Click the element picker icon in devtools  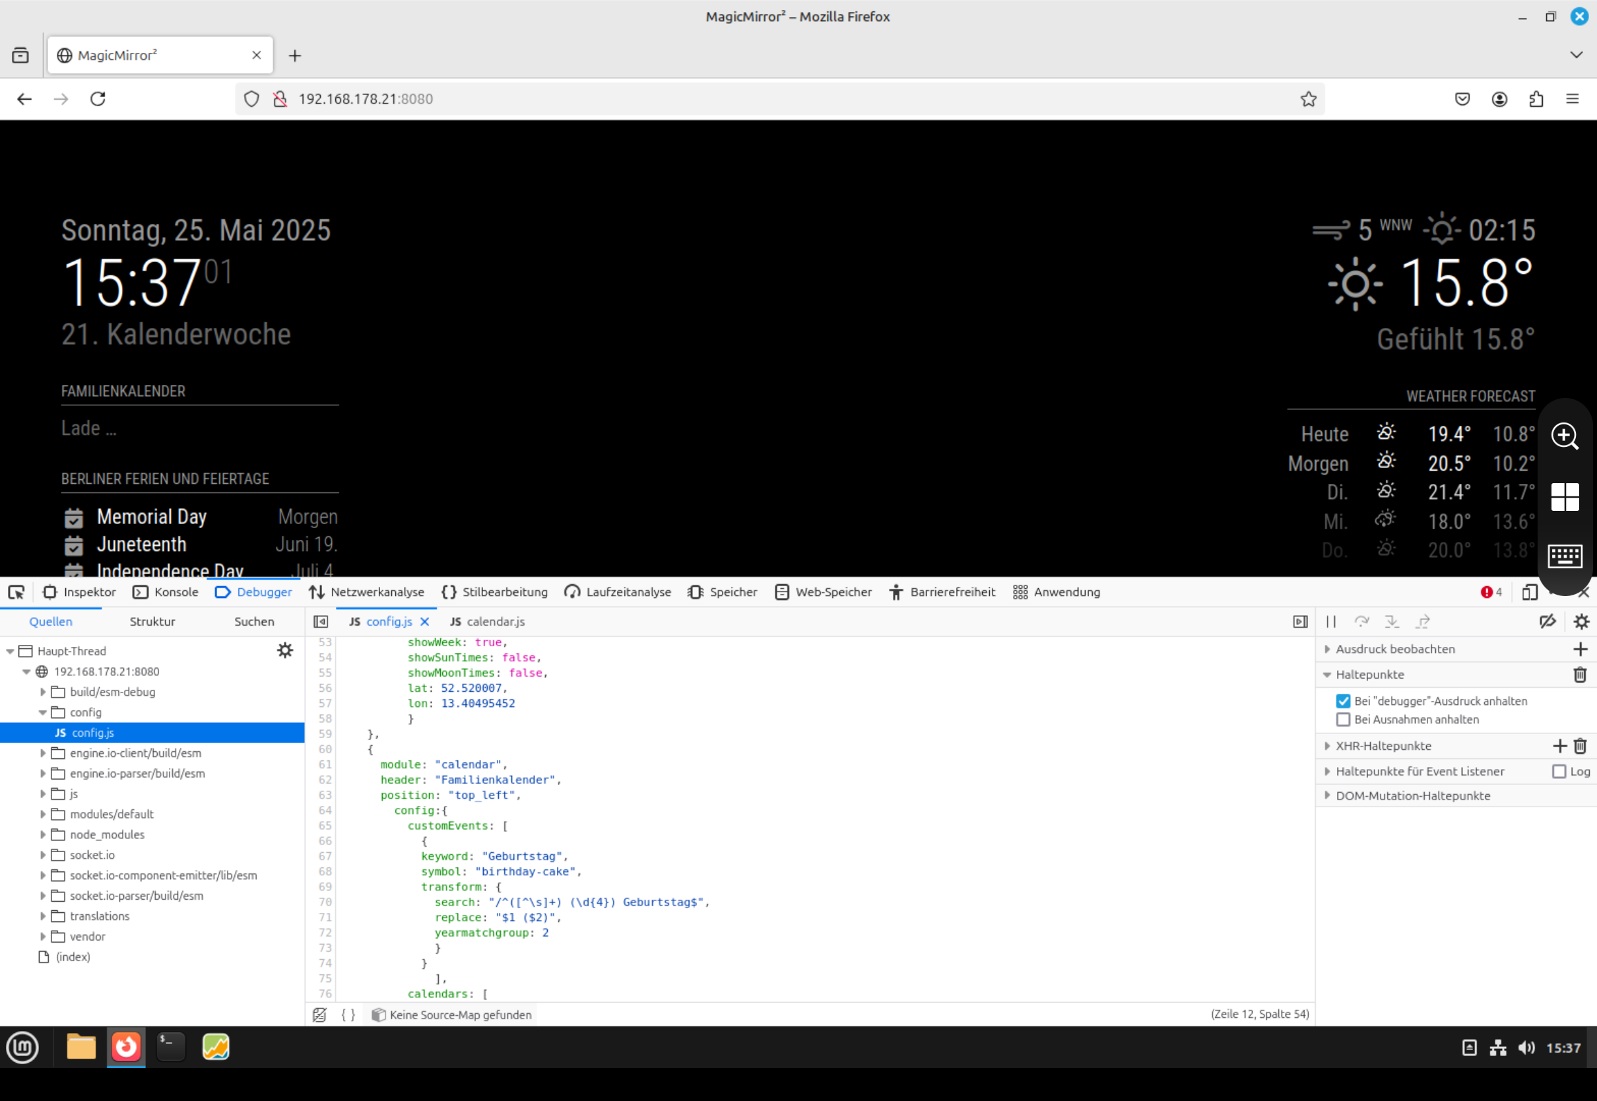16,592
